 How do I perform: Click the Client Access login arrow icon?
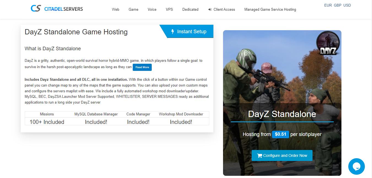(210, 9)
